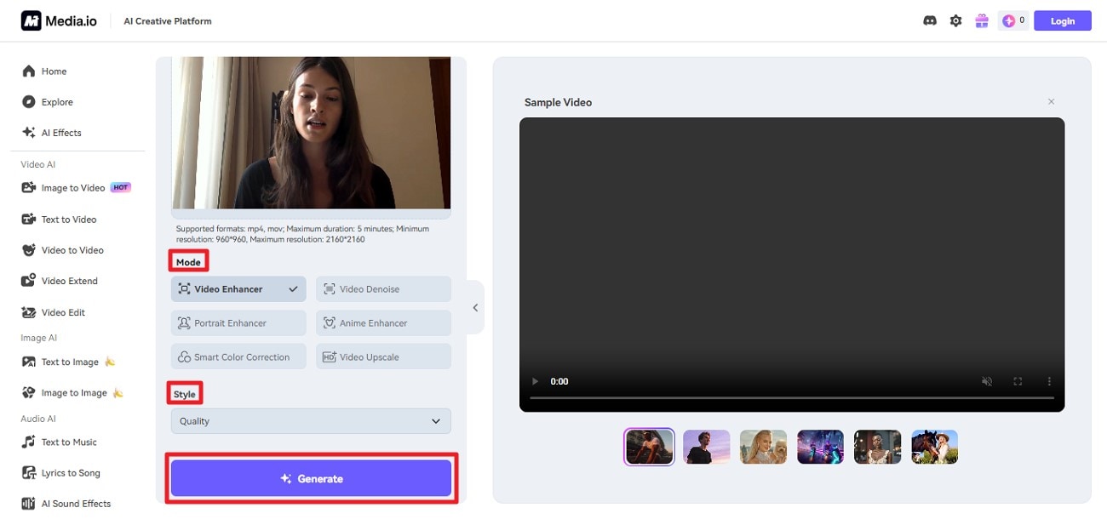Screen dimensions: 1107x519
Task: Collapse the panel with left chevron
Action: pos(475,307)
